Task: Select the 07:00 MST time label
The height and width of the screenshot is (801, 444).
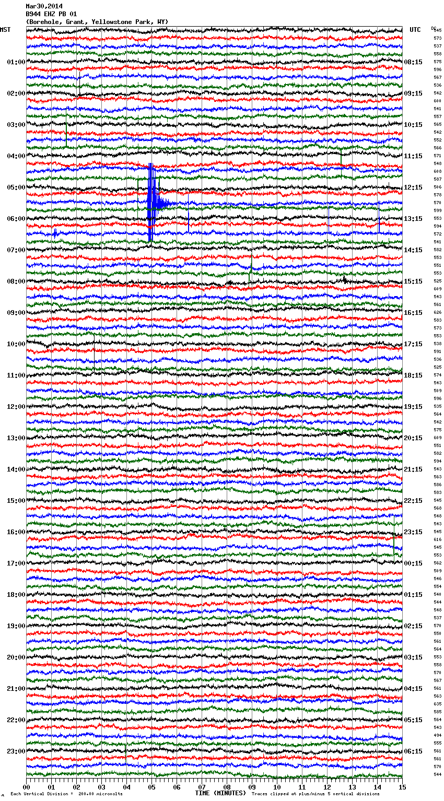Action: pos(16,250)
